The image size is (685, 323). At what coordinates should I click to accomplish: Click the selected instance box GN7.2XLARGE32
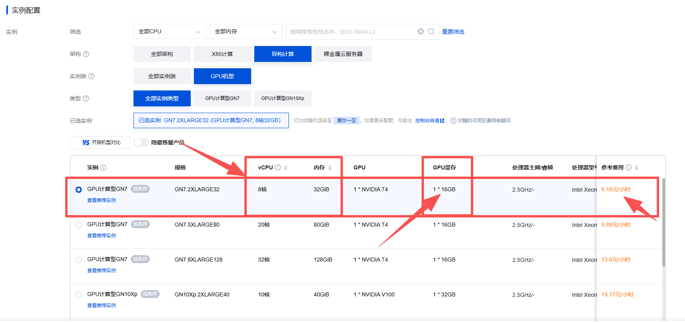(x=211, y=120)
